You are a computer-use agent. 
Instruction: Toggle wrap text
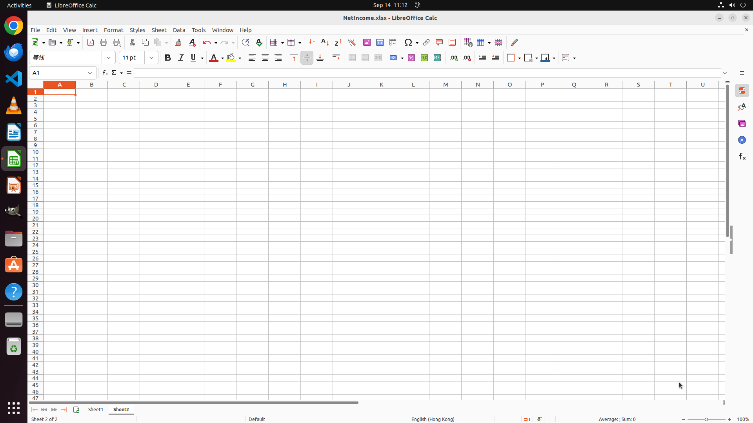(x=336, y=58)
